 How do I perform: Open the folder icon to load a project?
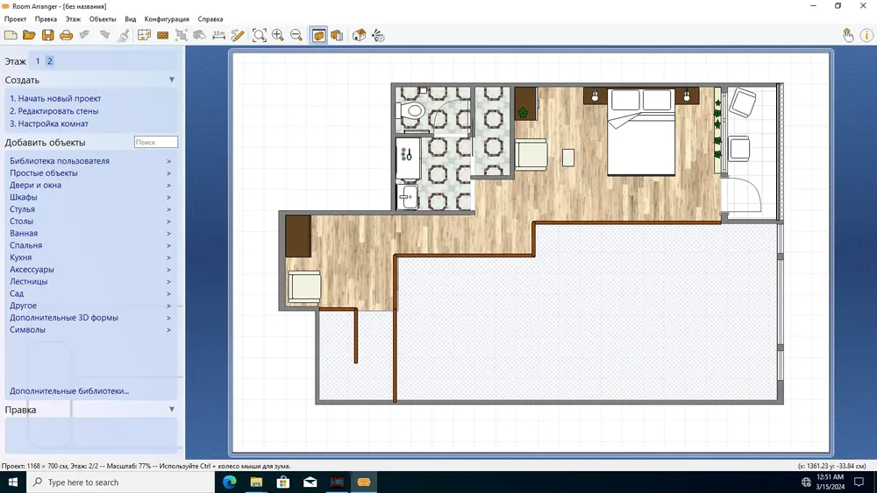[29, 35]
